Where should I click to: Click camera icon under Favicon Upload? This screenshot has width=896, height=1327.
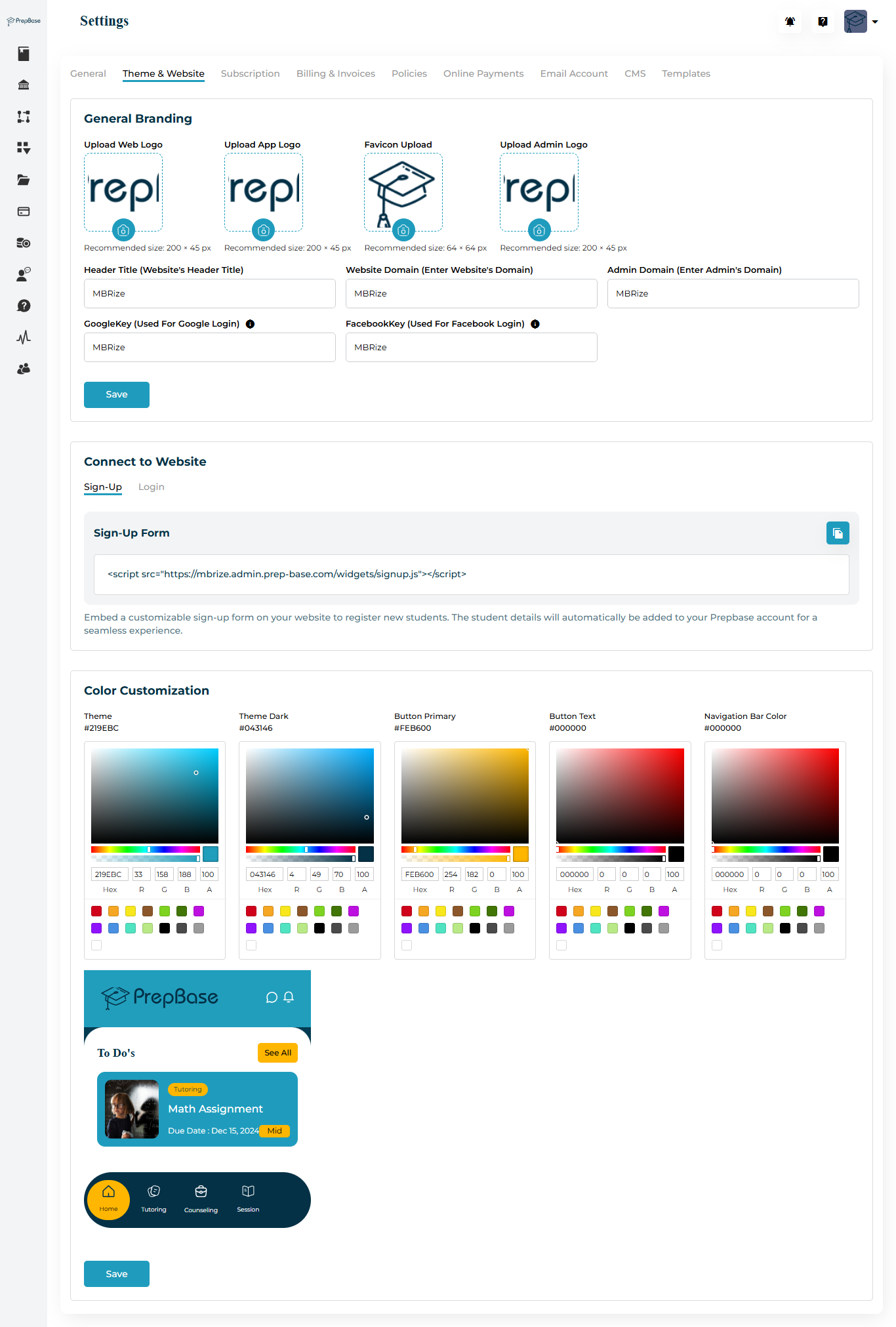tap(403, 230)
